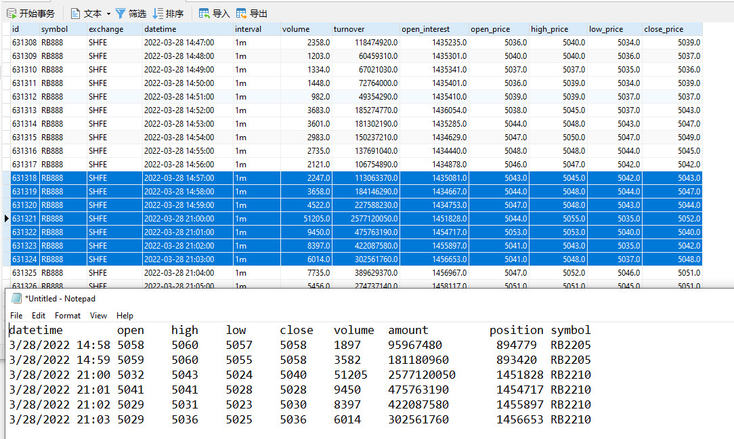Click the volume column header
734x439 pixels.
(x=306, y=29)
